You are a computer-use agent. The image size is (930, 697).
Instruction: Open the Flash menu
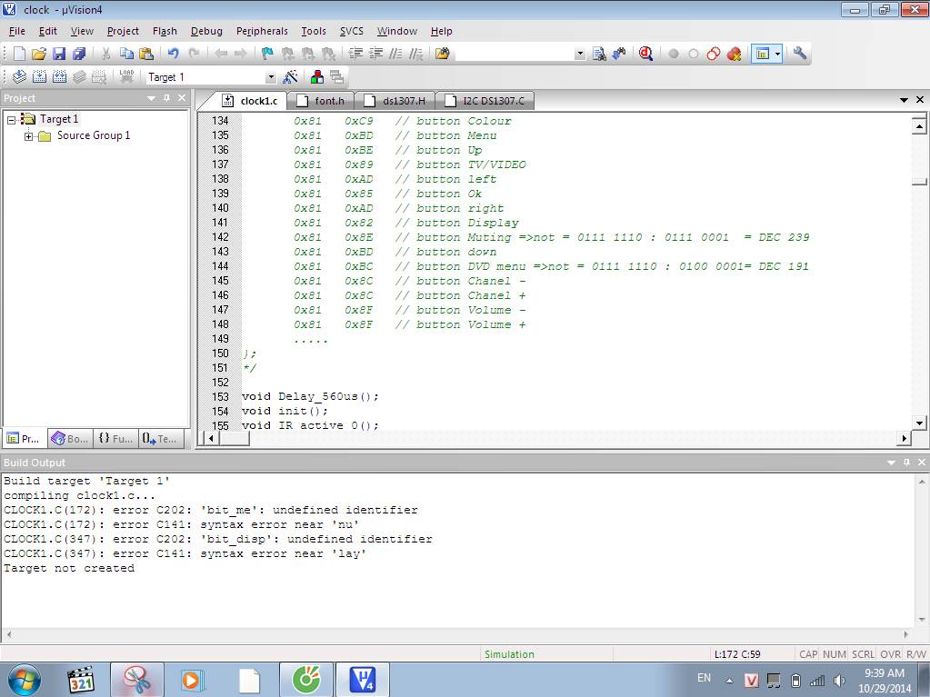[x=165, y=31]
